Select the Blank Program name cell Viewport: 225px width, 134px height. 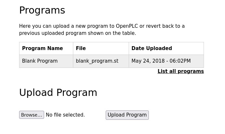pos(46,61)
